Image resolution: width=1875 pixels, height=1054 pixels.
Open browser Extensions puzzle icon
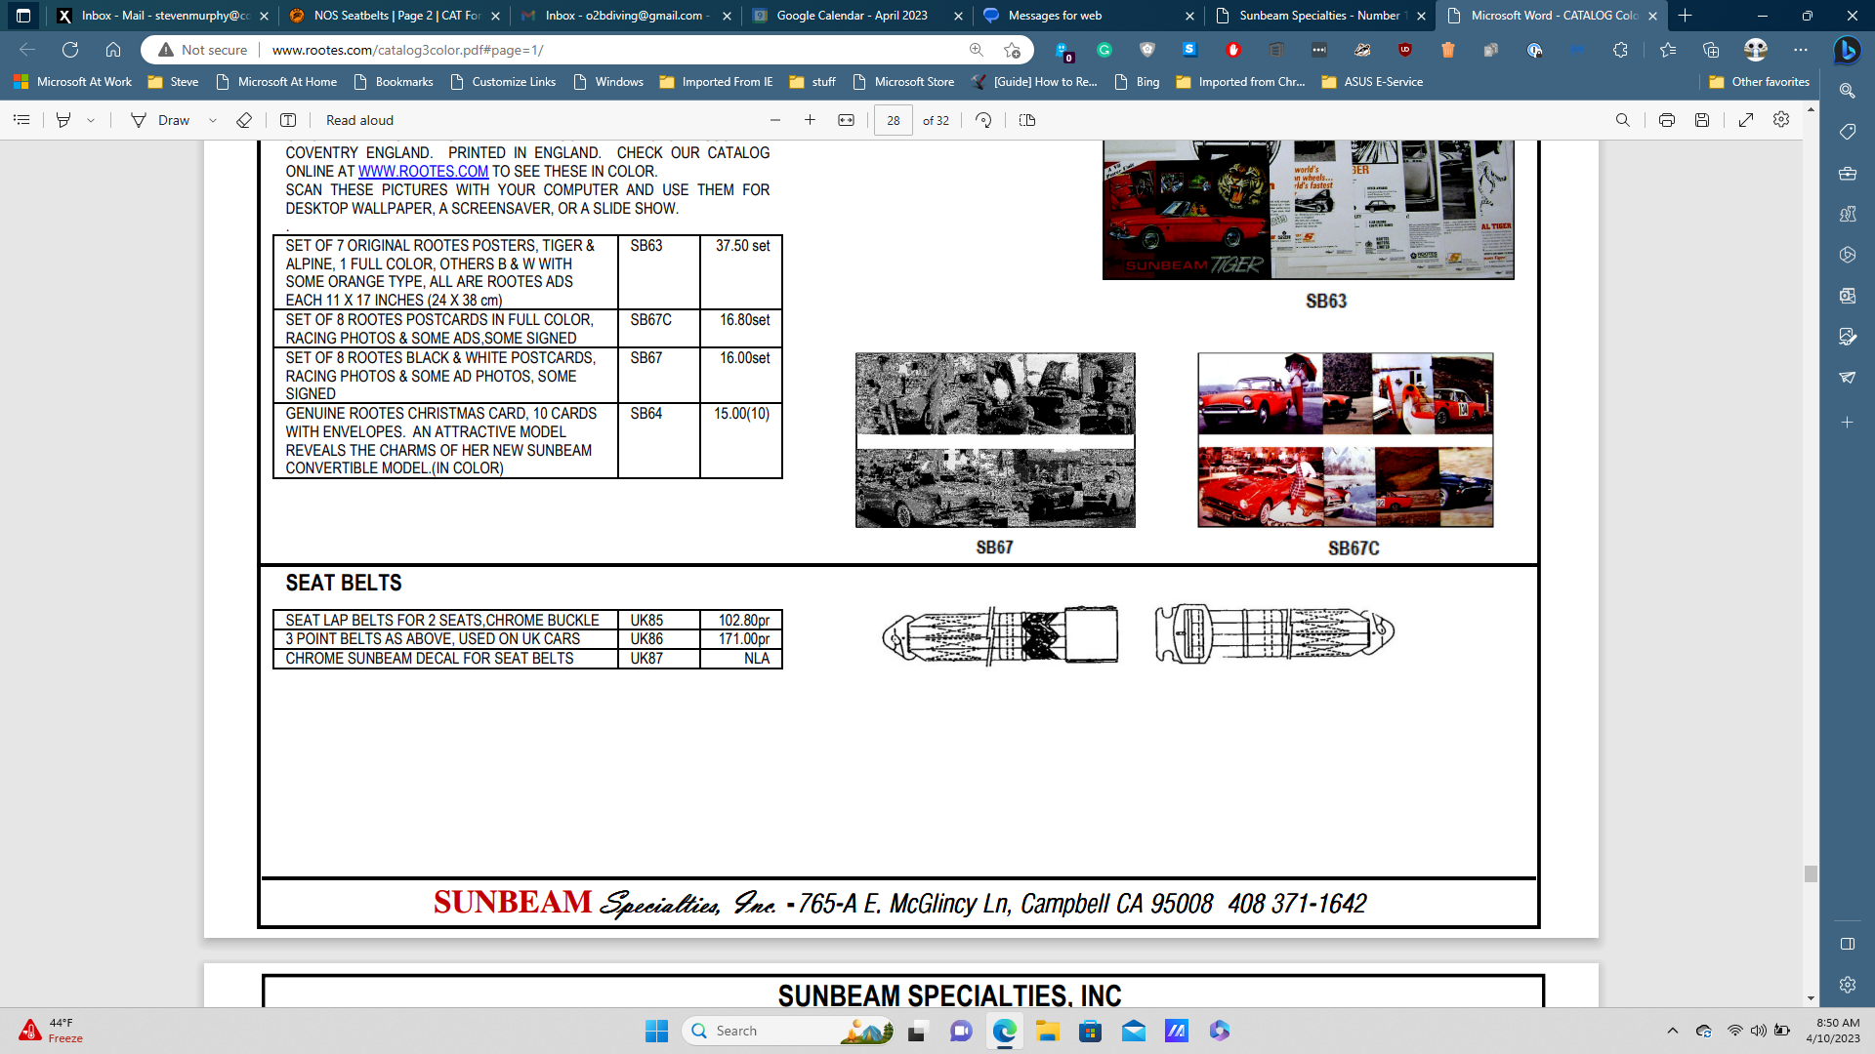(1620, 50)
